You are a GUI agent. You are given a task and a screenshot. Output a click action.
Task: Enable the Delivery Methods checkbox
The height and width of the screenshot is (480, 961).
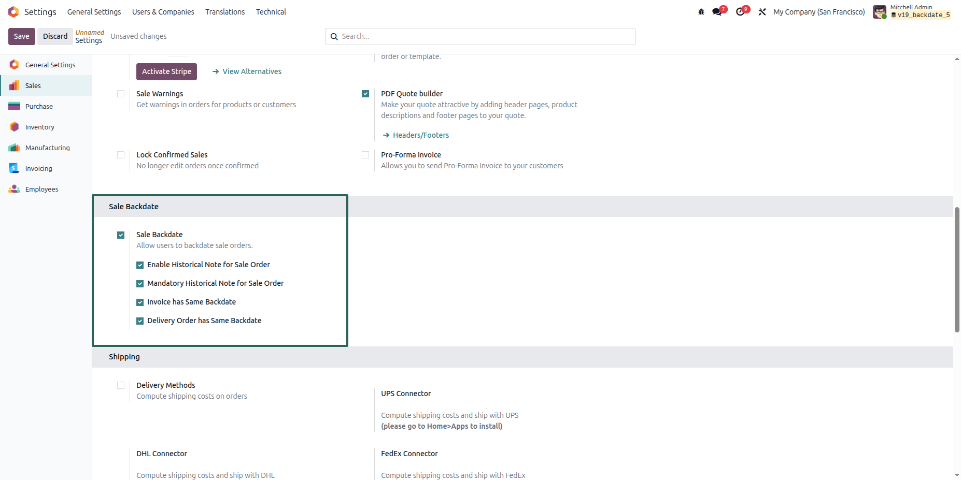tap(121, 385)
